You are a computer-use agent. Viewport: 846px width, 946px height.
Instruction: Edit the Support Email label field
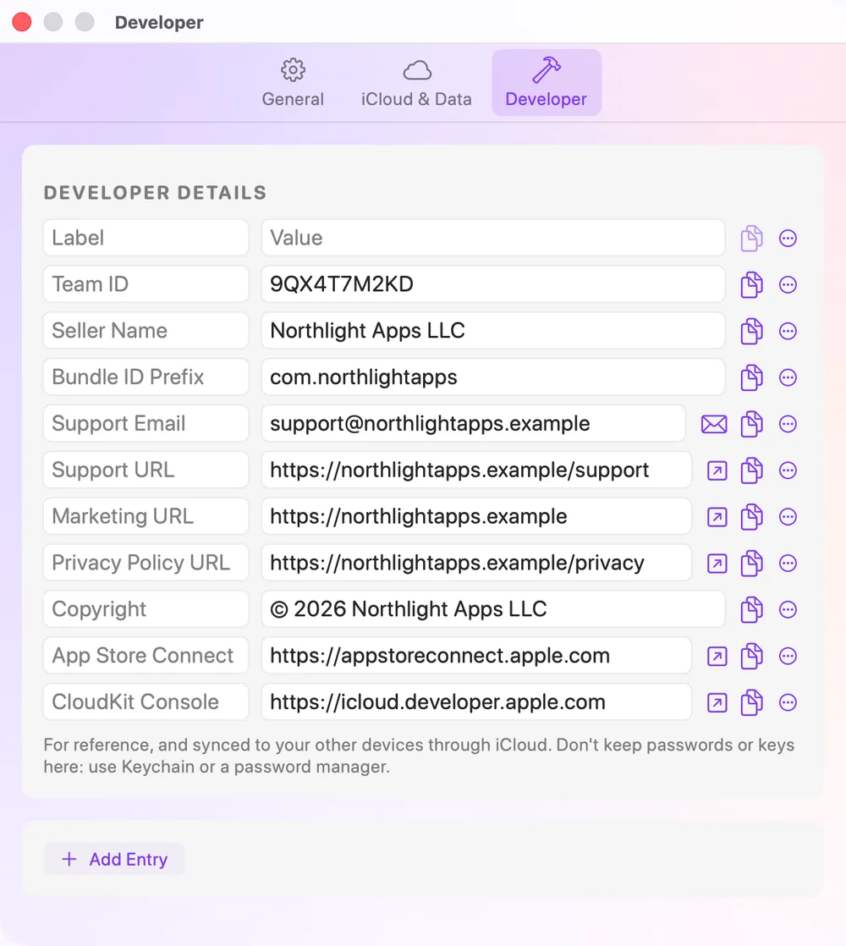coord(146,424)
